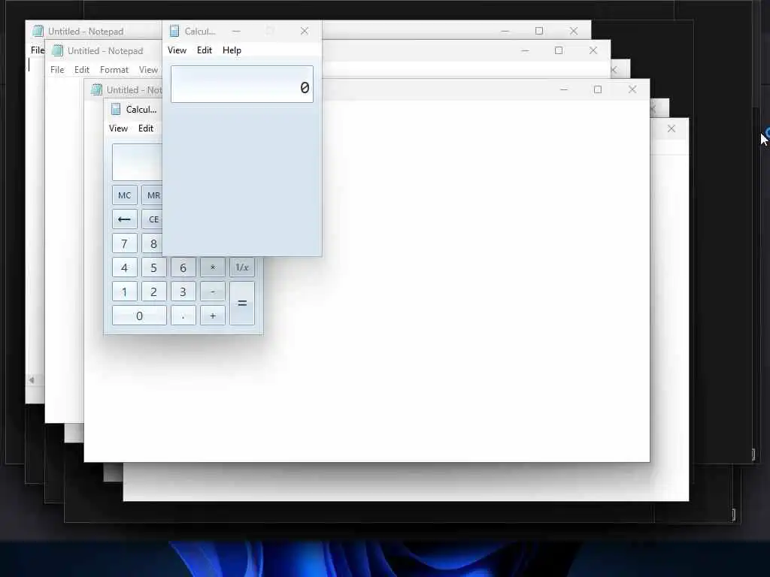Viewport: 770px width, 577px height.
Task: Minimize the 'Untitled - Not' Notepad window
Action: (x=564, y=89)
